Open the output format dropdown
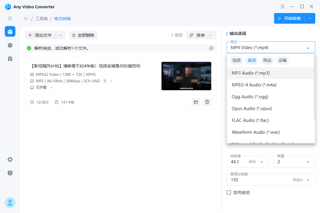The width and height of the screenshot is (320, 213). (x=271, y=47)
